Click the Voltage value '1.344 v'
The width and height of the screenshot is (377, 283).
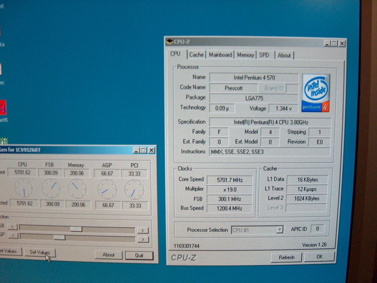pos(283,109)
